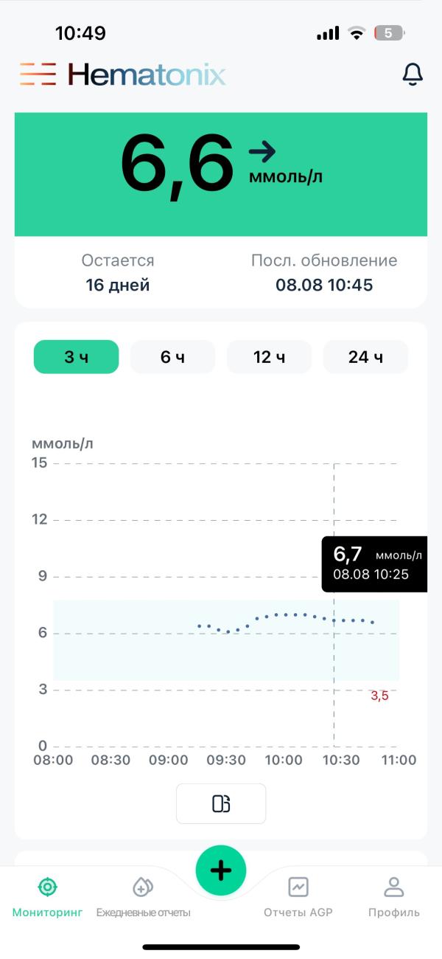
Task: Tap the Посл. обновление 08.08 10:45 info
Action: tap(324, 272)
